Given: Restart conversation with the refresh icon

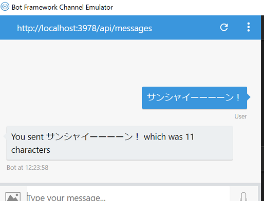Looking at the screenshot, I should [224, 27].
